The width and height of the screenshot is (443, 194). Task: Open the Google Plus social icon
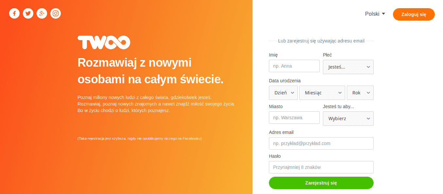coord(42,13)
